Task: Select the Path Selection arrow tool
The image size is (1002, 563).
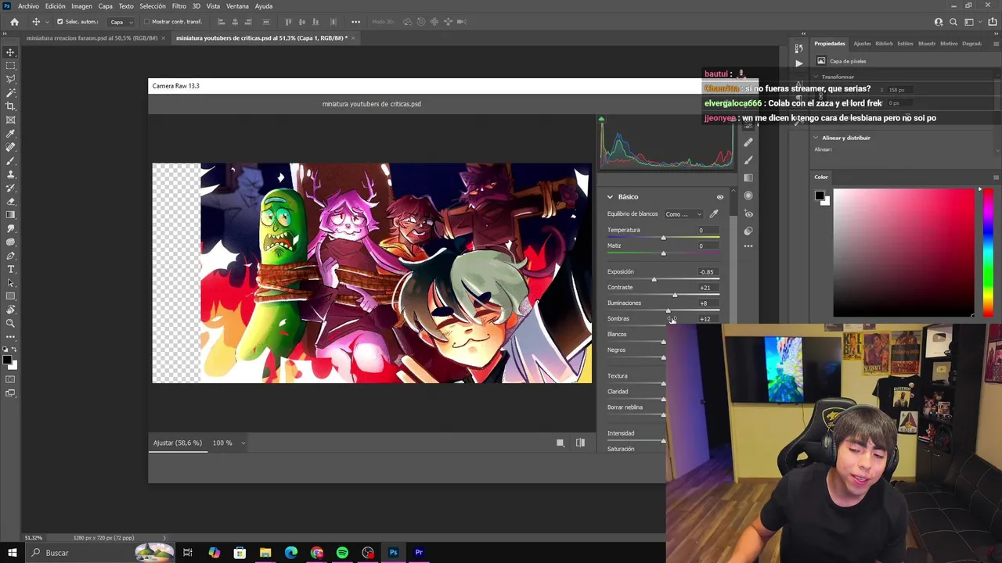Action: point(11,282)
